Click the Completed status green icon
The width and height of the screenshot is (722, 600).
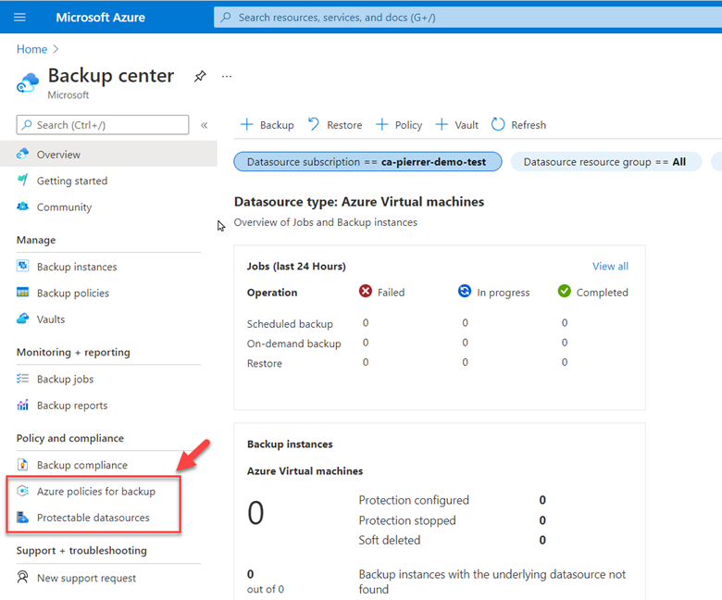point(565,292)
